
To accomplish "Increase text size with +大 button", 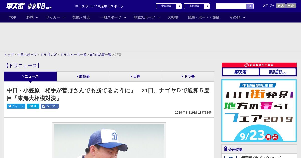I will click(281, 6).
